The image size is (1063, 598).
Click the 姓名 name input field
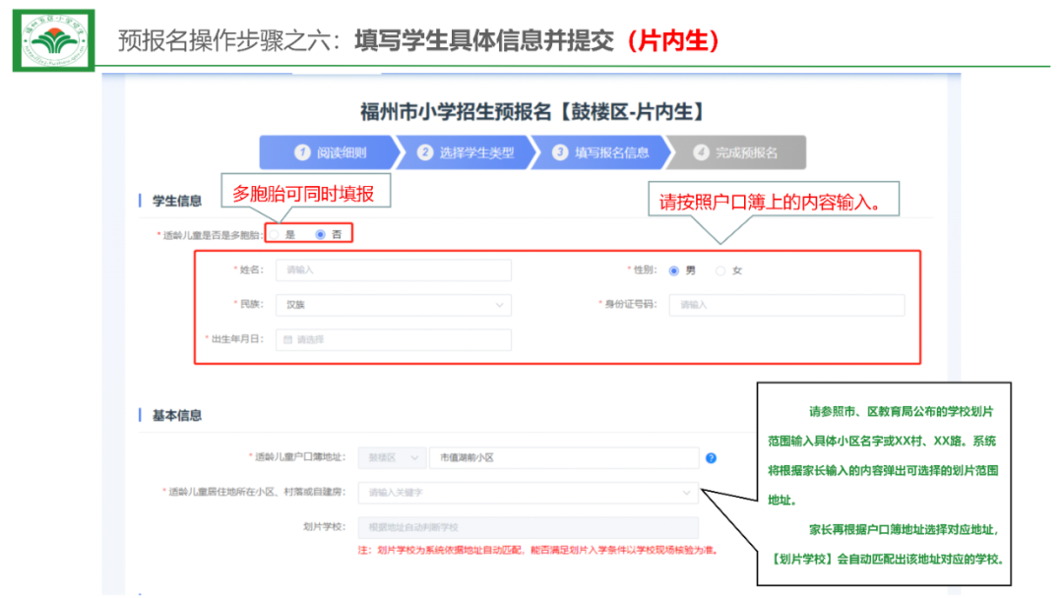(x=393, y=269)
